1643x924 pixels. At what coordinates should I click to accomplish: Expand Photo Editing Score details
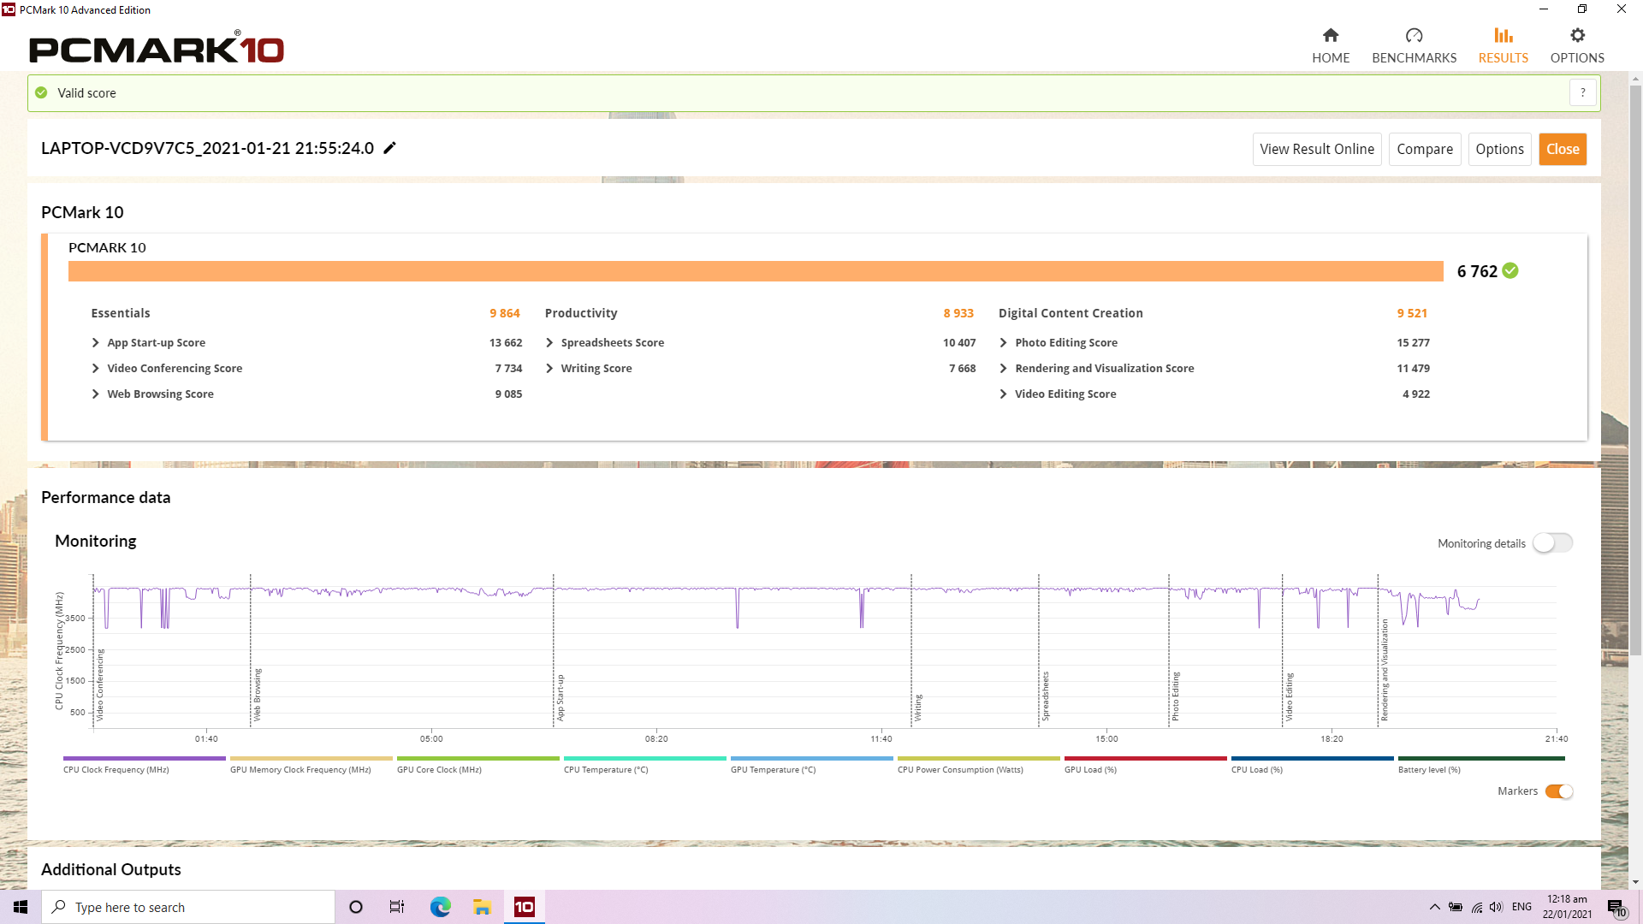1003,342
